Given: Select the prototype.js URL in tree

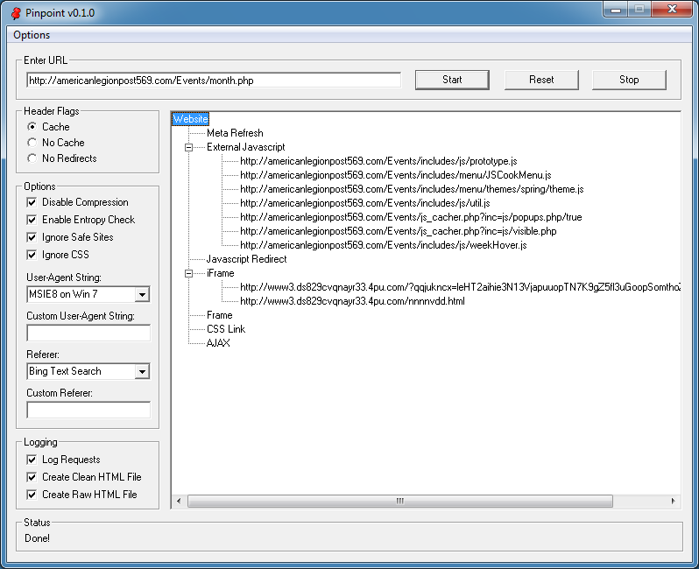Looking at the screenshot, I should (x=378, y=161).
